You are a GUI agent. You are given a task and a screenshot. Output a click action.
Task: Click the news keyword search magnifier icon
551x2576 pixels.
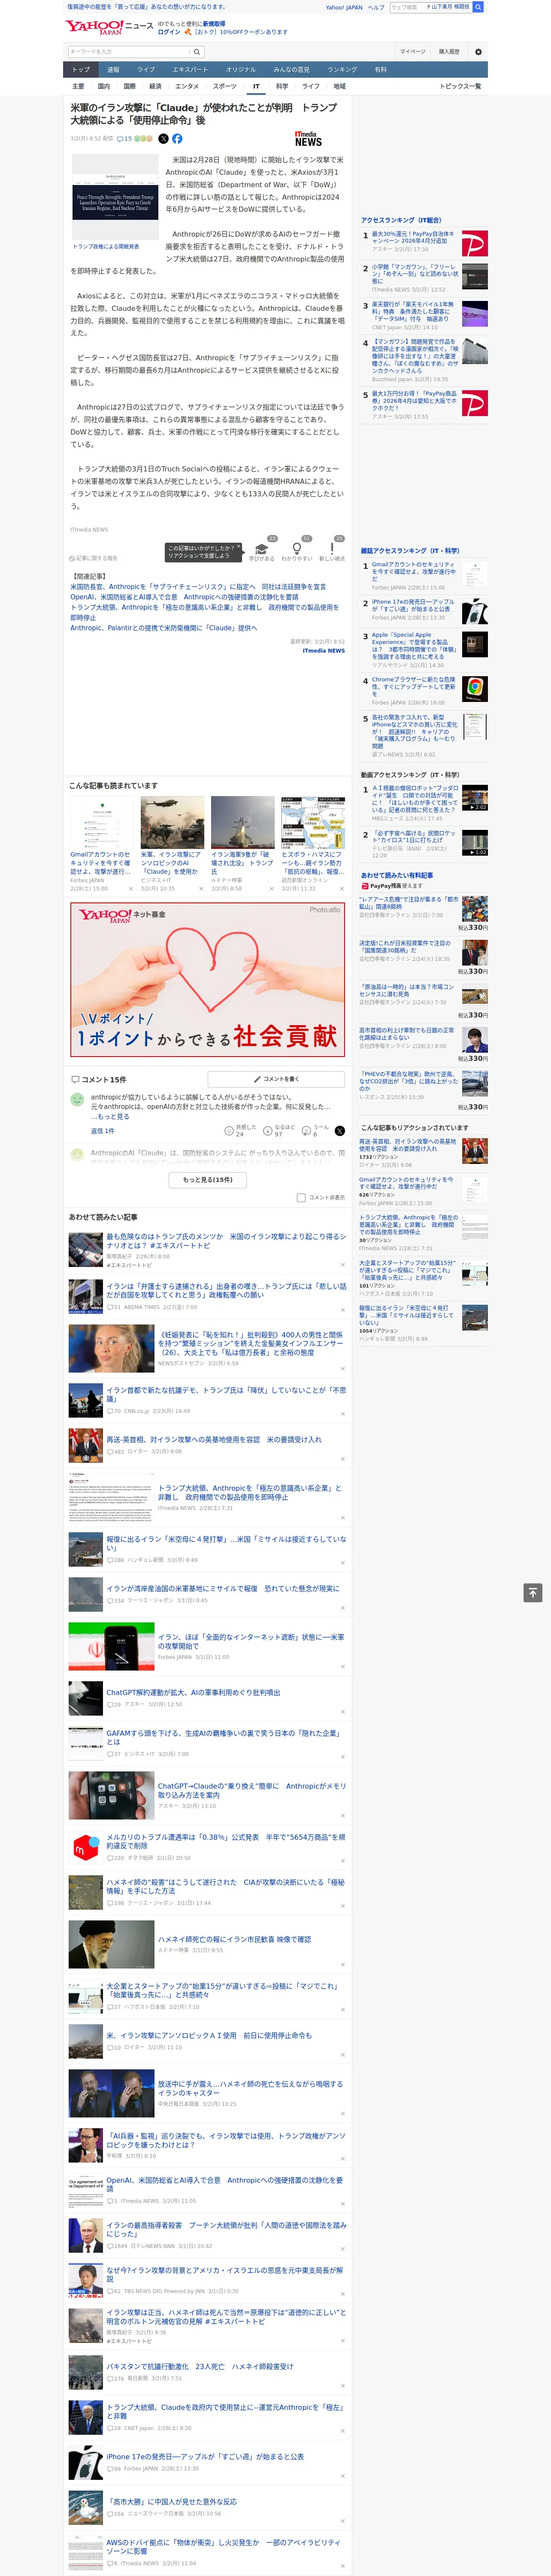click(197, 52)
